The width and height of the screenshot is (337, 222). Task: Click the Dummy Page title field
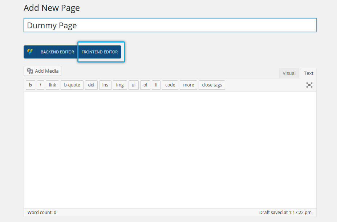click(x=170, y=25)
